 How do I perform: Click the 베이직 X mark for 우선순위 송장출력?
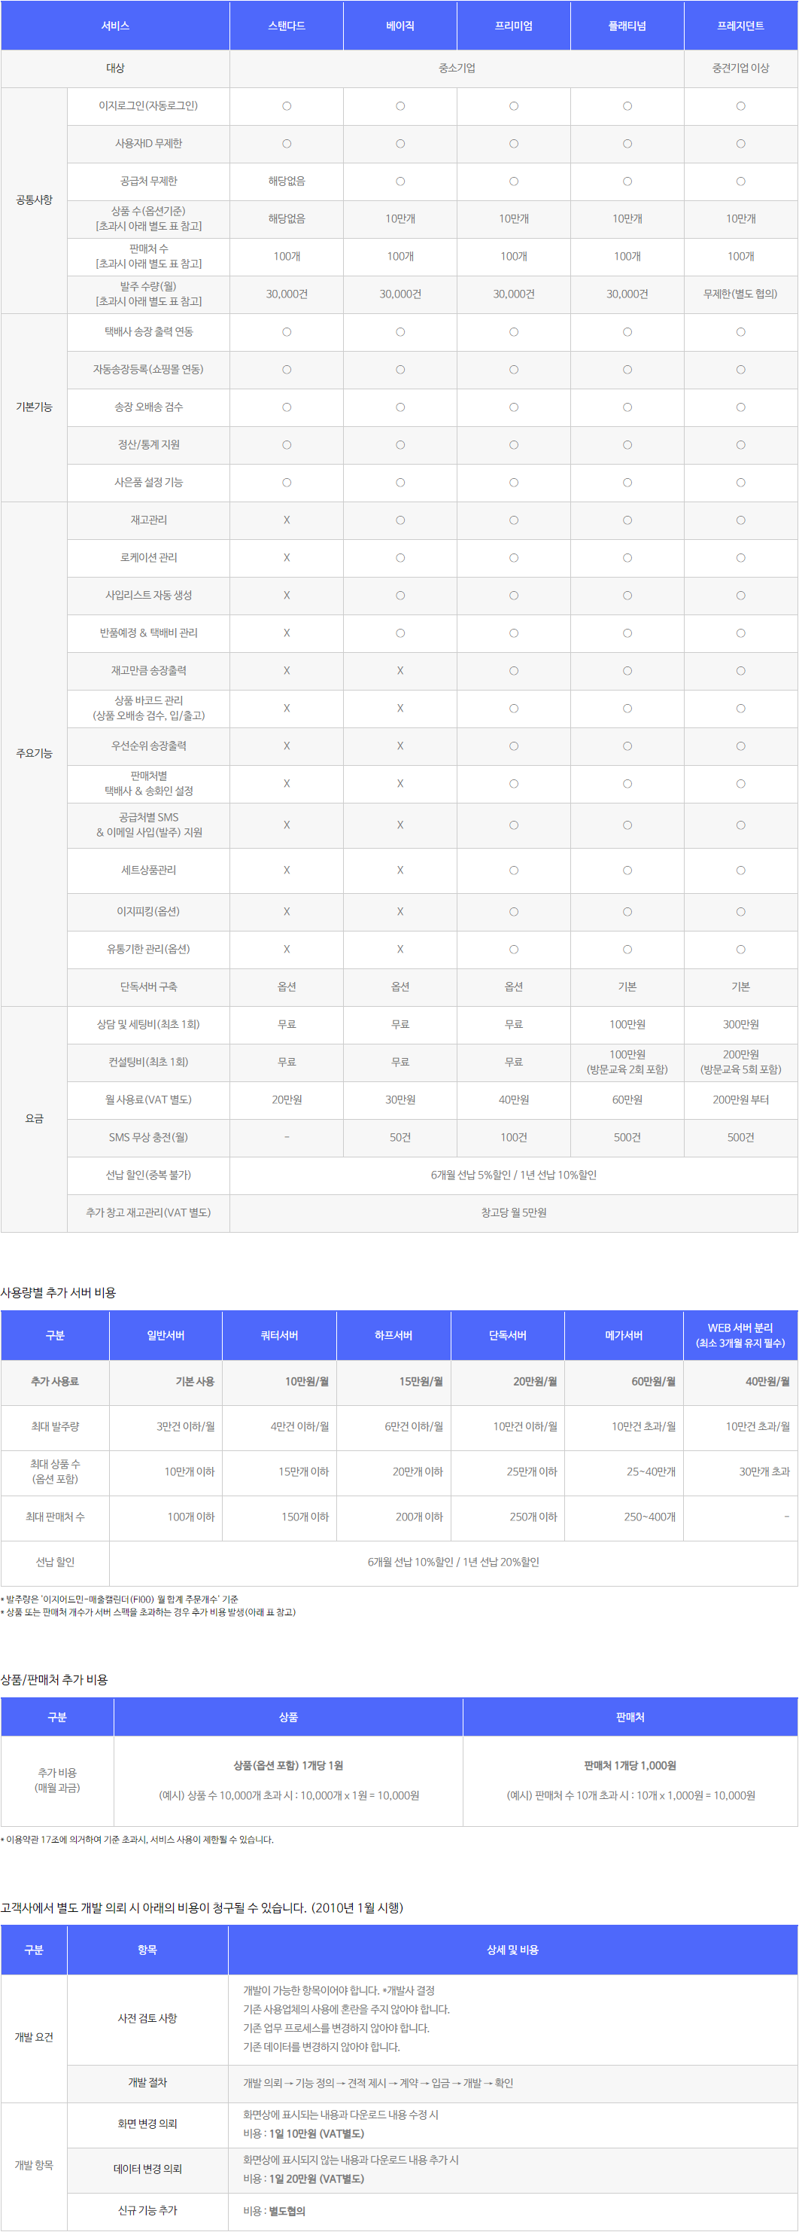pyautogui.click(x=400, y=746)
